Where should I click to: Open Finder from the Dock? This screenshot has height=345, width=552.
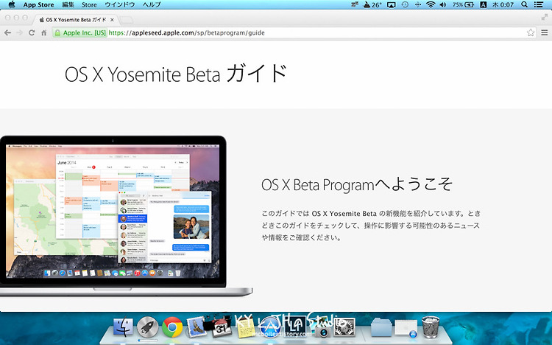point(123,327)
